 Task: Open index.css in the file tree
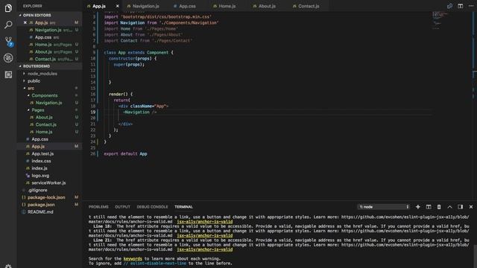pyautogui.click(x=41, y=161)
